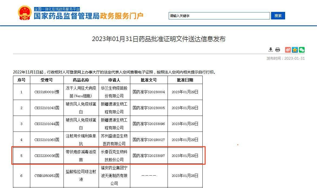
Task: Click the 搜索 search button
Action: pos(278,16)
